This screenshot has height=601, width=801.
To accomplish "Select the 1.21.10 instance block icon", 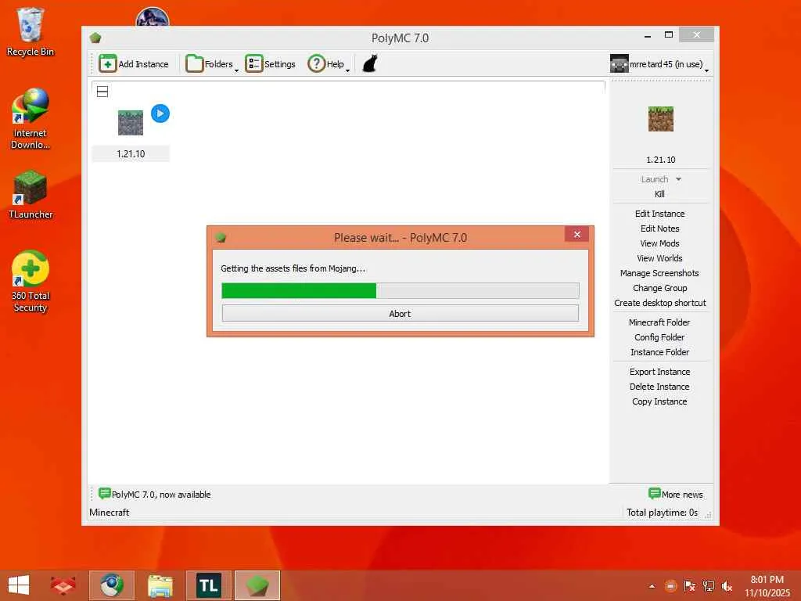I will tap(131, 123).
